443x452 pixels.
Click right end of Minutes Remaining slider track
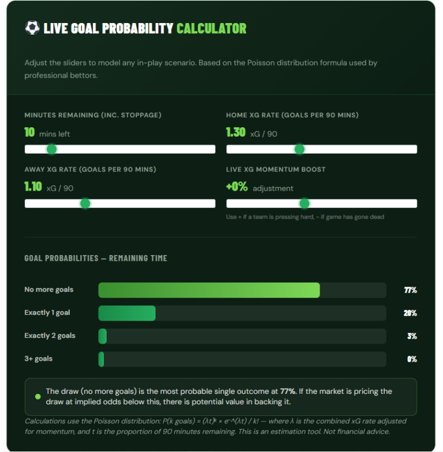click(212, 149)
